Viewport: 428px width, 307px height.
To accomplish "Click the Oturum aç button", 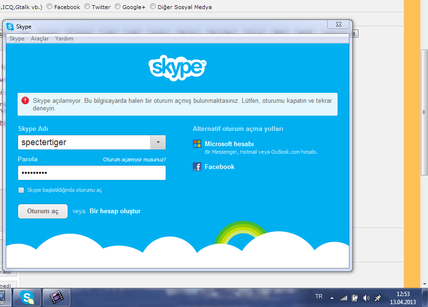I will pyautogui.click(x=43, y=211).
